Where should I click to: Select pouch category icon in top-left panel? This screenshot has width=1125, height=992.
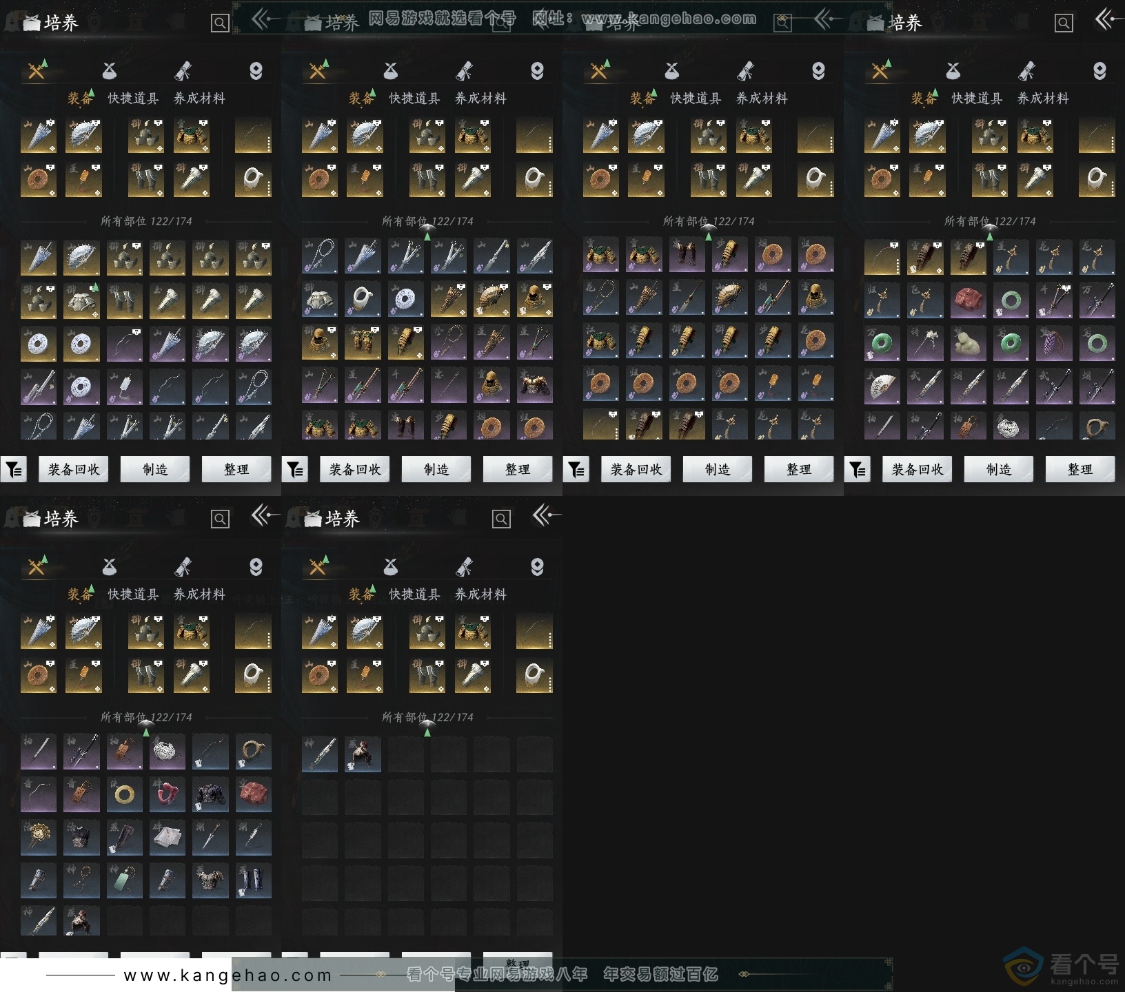[110, 70]
